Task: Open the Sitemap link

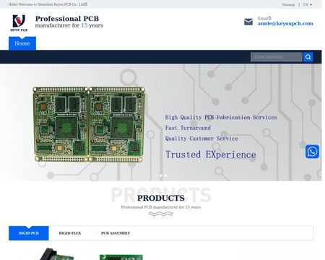Action: tap(288, 4)
